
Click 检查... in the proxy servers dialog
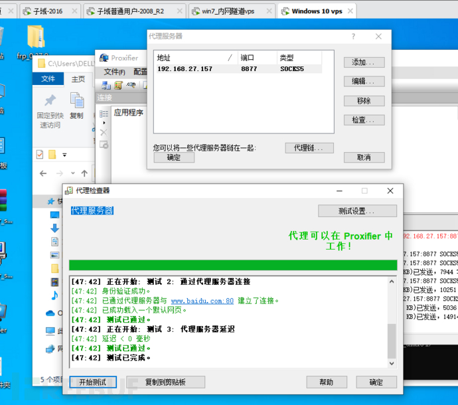[364, 120]
